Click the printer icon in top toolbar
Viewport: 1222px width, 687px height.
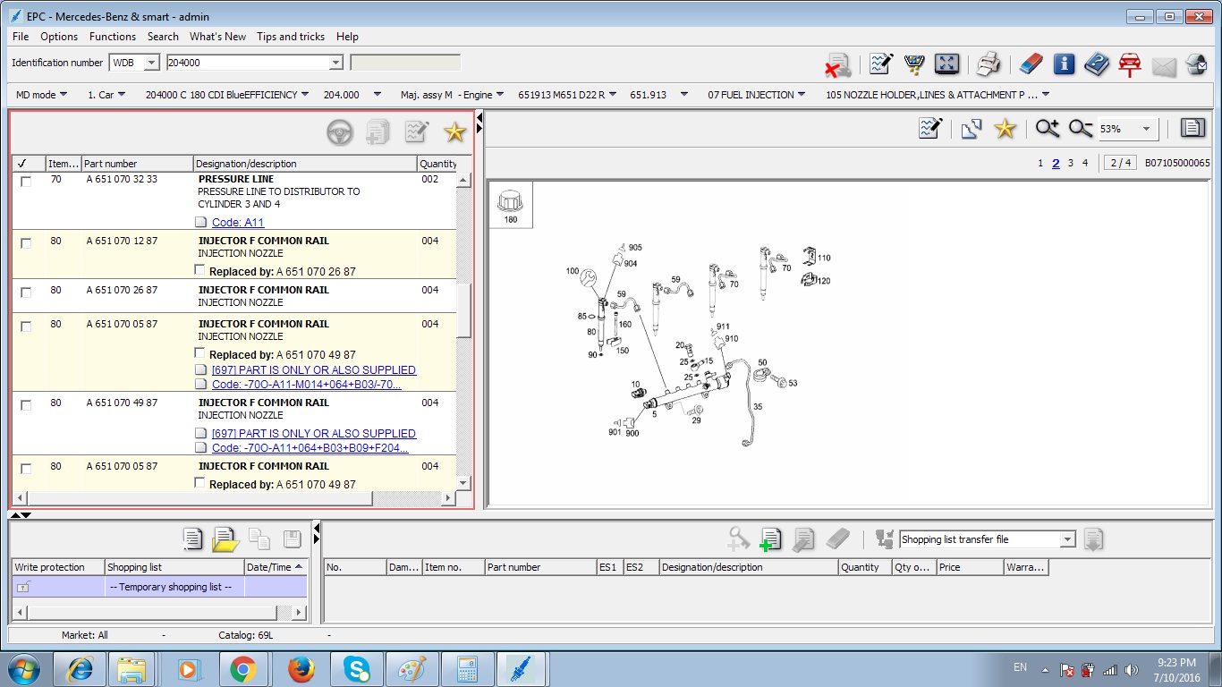[988, 64]
